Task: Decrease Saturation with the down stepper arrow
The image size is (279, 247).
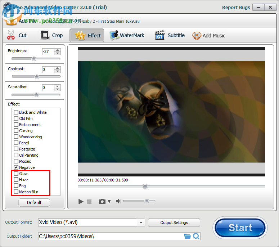Action: [57, 89]
